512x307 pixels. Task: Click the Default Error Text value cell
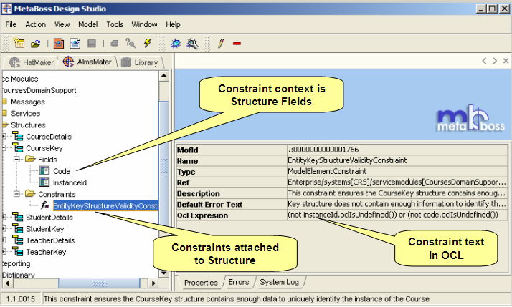(x=397, y=204)
